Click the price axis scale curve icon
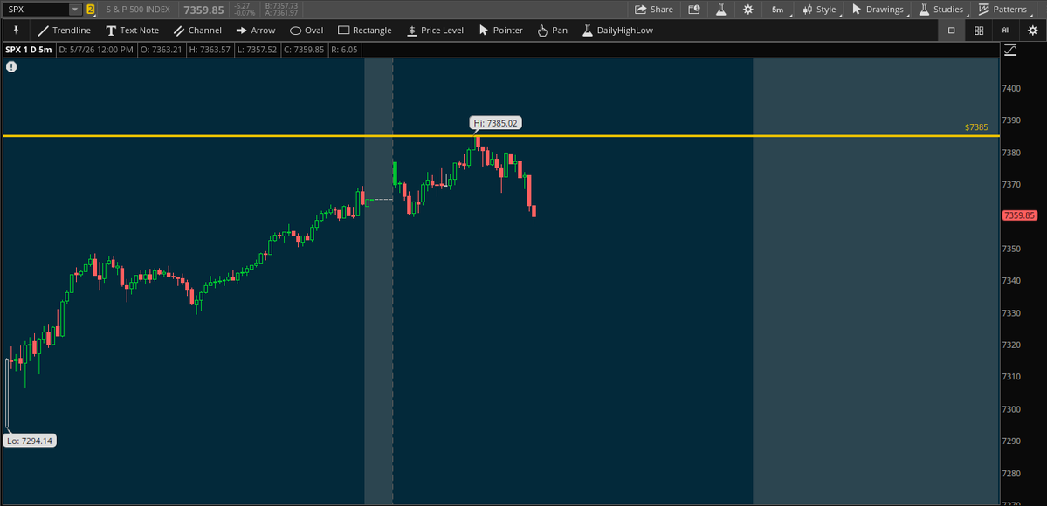 pyautogui.click(x=1009, y=50)
